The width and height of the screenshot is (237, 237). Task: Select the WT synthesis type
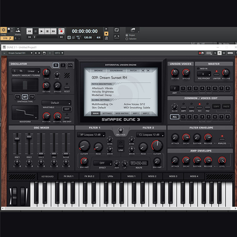(x=25, y=97)
